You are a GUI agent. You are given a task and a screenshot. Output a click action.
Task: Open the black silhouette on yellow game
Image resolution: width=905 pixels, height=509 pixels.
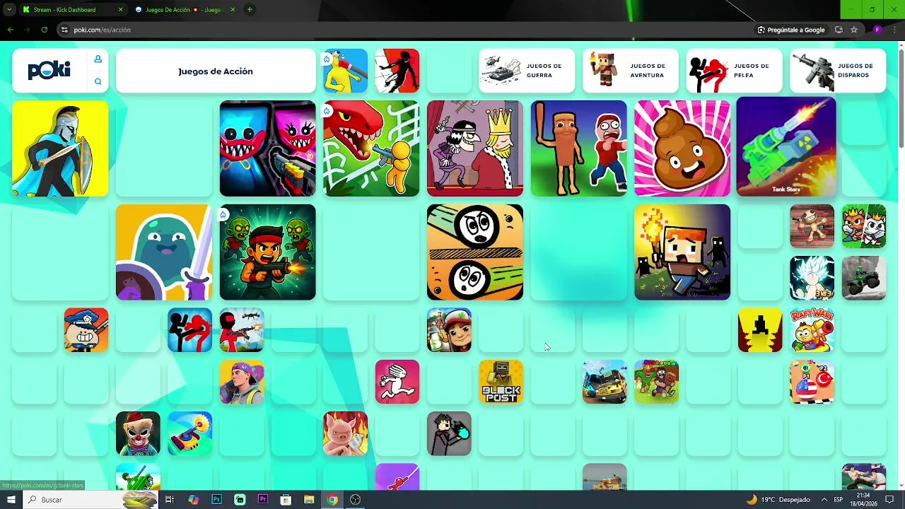pos(760,330)
